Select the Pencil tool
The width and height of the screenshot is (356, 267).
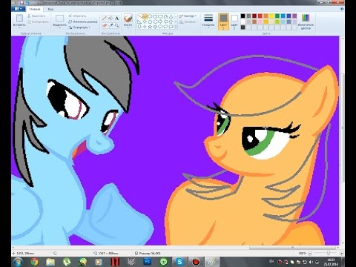(x=105, y=19)
